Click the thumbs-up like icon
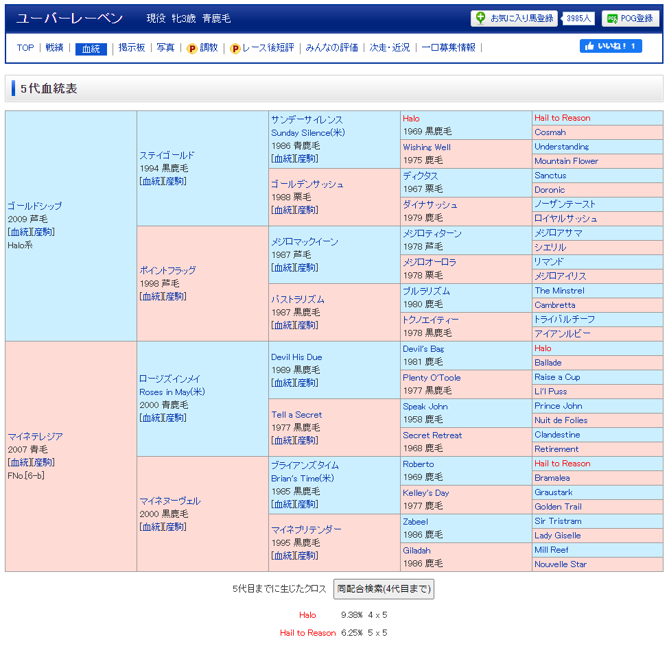669x646 pixels. (589, 46)
